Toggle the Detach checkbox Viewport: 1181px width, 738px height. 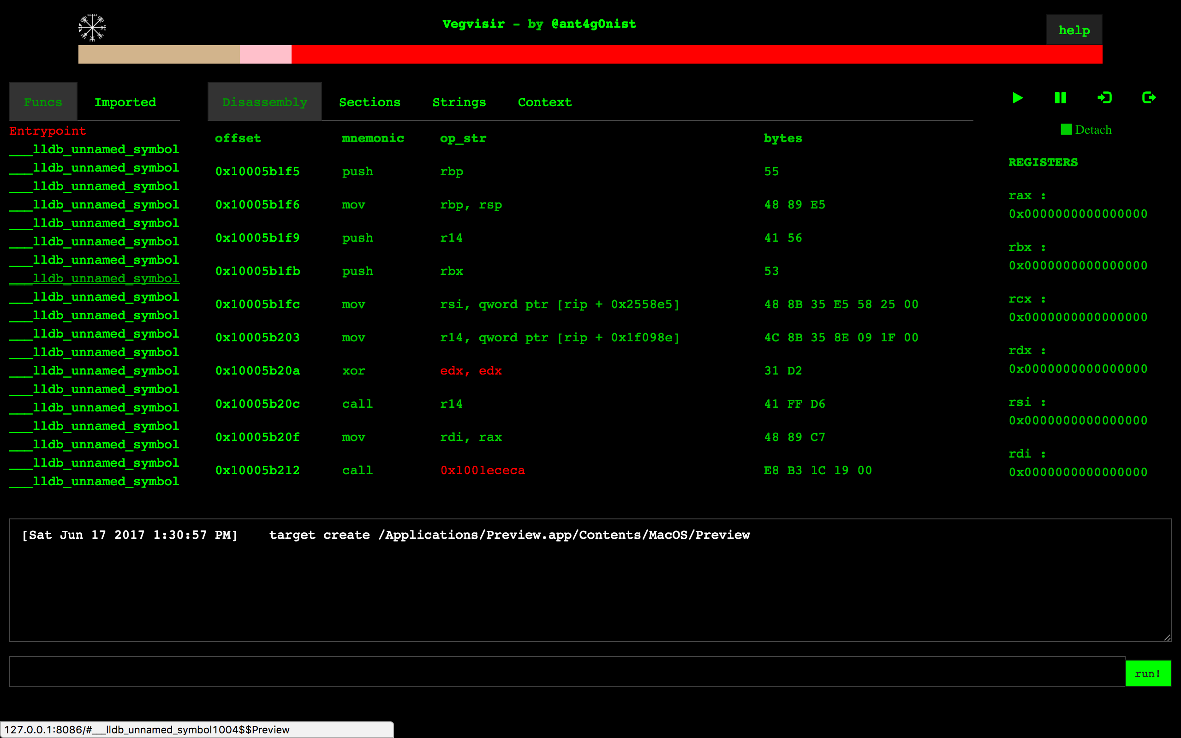(x=1066, y=129)
